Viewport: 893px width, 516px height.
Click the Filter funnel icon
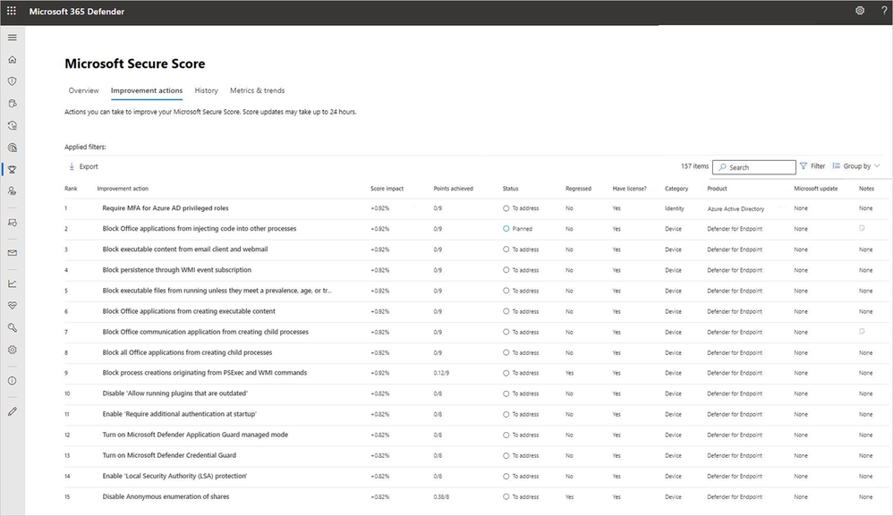point(803,166)
